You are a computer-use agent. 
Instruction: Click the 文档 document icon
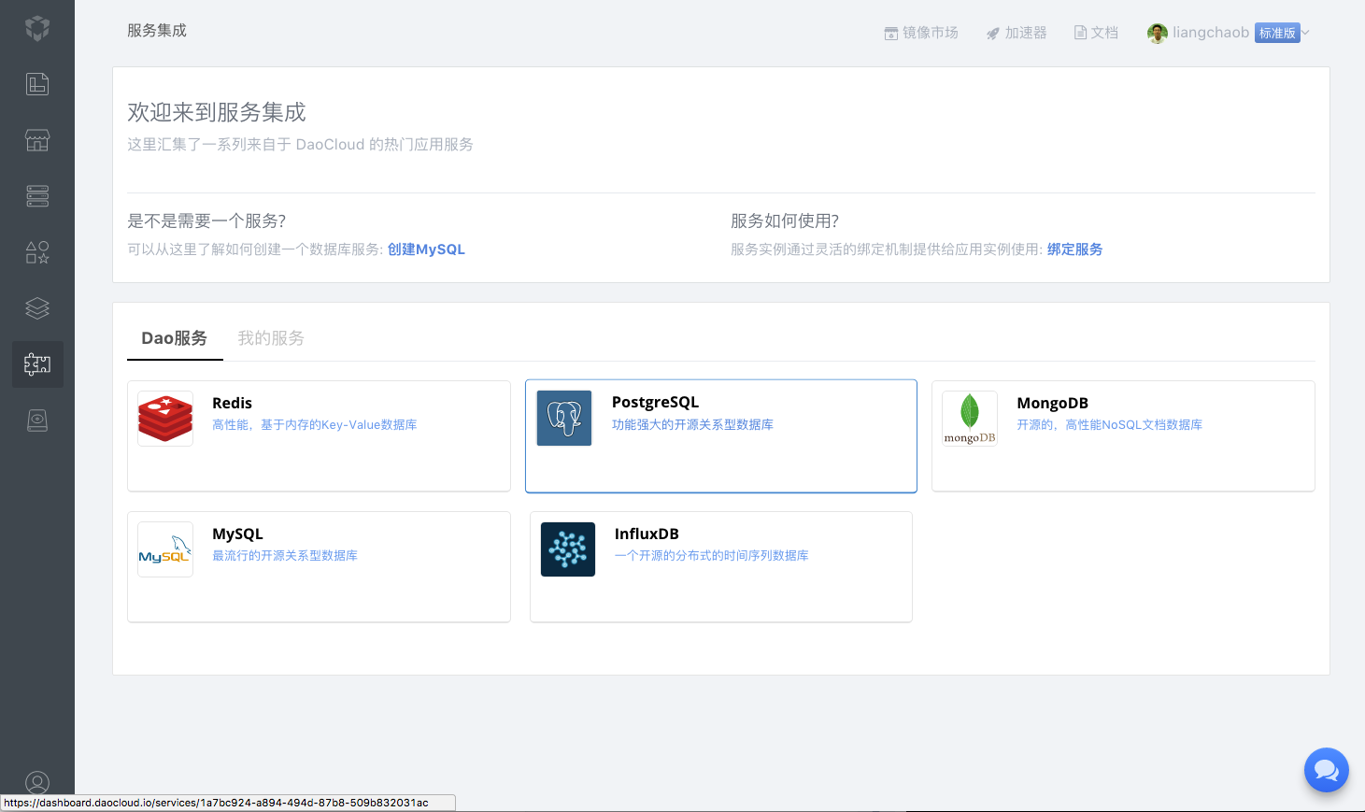1080,33
